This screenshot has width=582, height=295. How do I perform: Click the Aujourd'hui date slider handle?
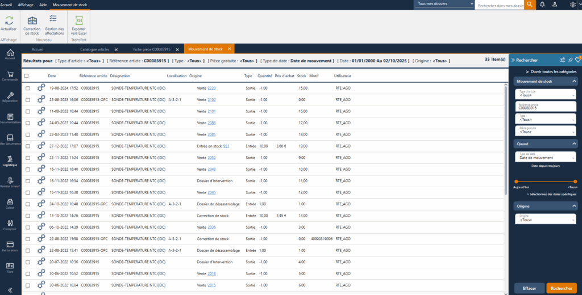516,182
